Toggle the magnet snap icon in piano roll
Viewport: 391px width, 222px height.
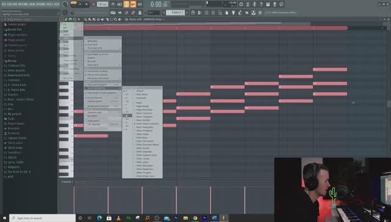coord(70,19)
